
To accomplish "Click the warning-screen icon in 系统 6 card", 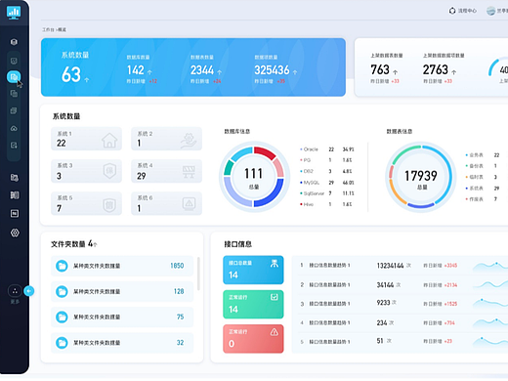I will click(189, 203).
